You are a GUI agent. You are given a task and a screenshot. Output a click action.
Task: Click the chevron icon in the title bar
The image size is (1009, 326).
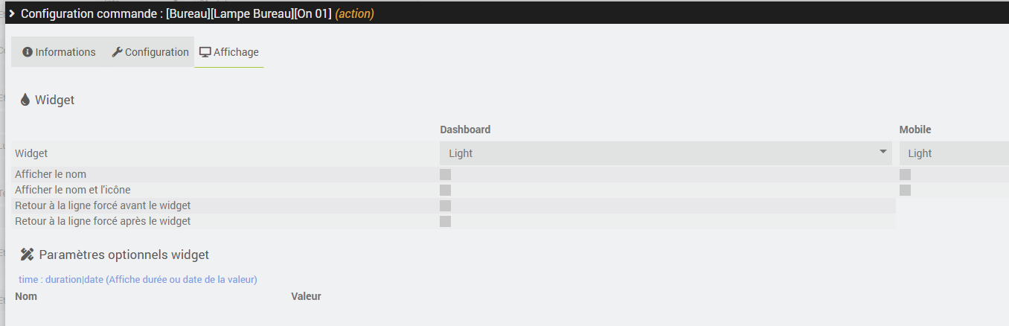12,13
